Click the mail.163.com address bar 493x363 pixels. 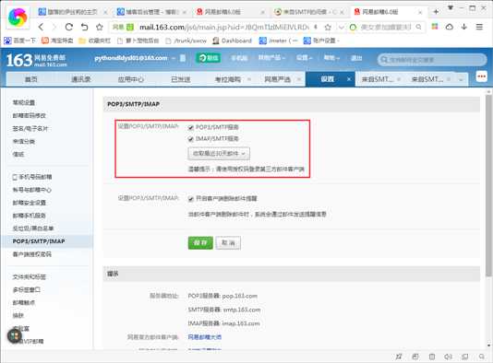(x=223, y=28)
